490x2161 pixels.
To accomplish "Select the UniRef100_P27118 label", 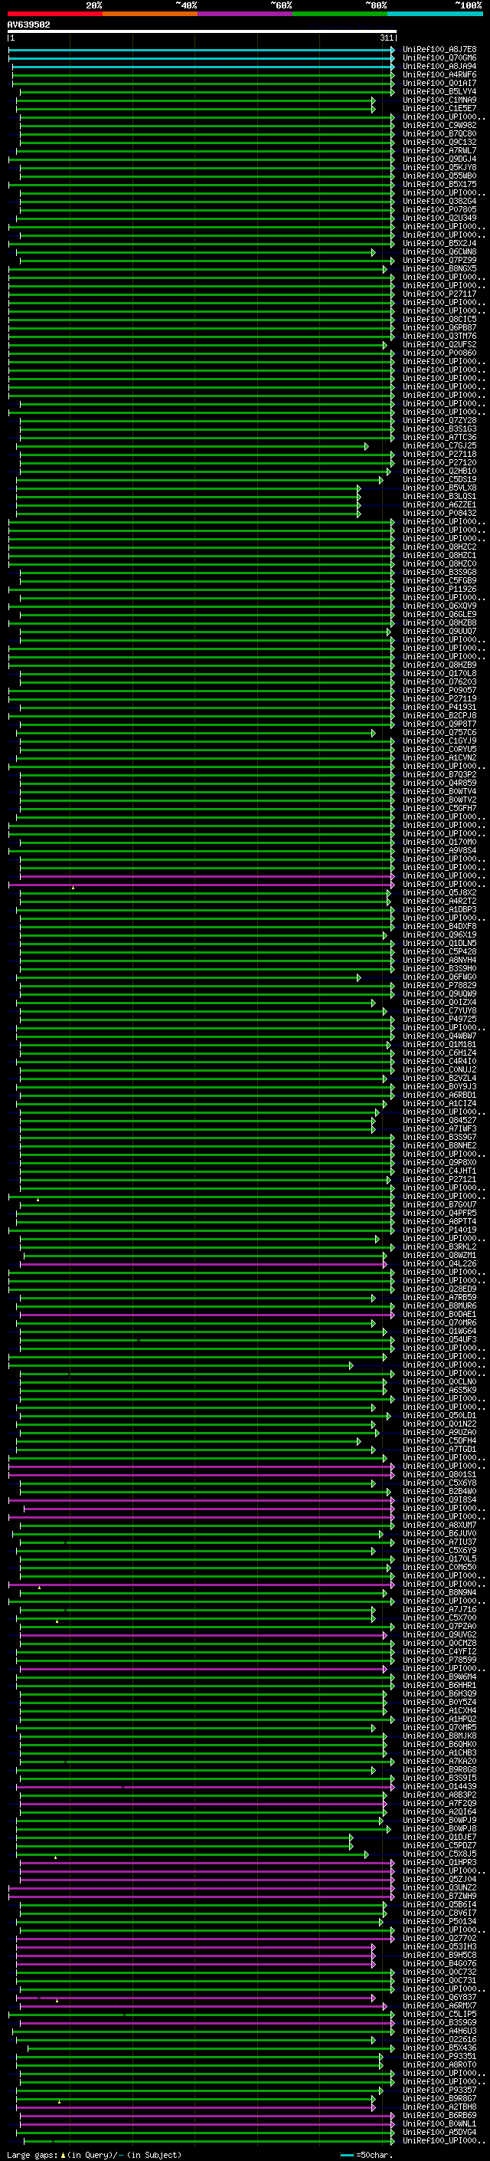I will (439, 454).
